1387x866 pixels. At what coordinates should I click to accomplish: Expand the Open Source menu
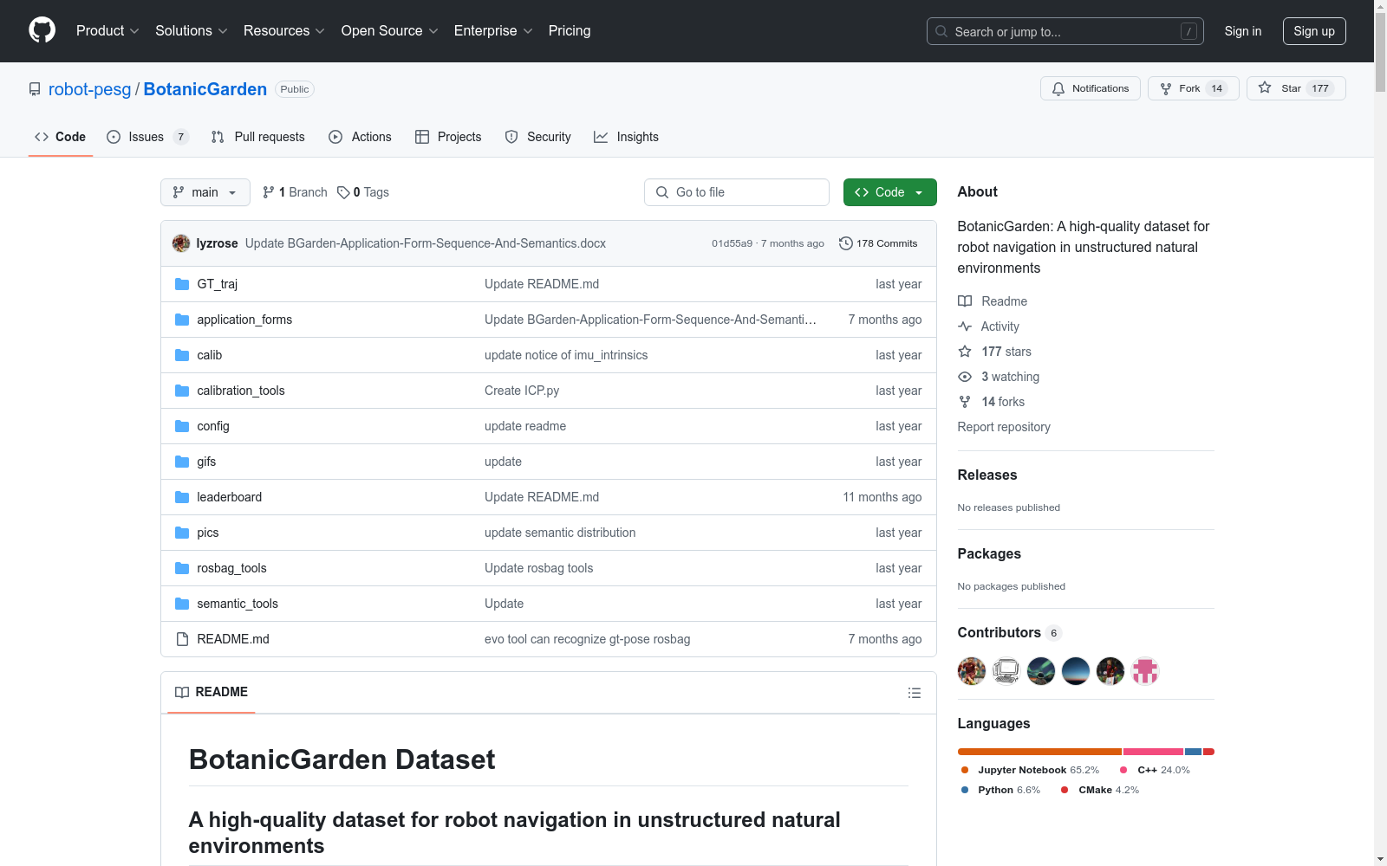390,30
